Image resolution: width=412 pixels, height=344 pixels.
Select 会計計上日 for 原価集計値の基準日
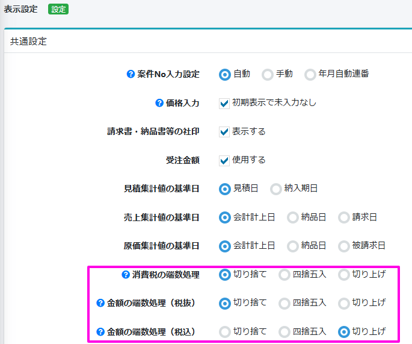225,246
